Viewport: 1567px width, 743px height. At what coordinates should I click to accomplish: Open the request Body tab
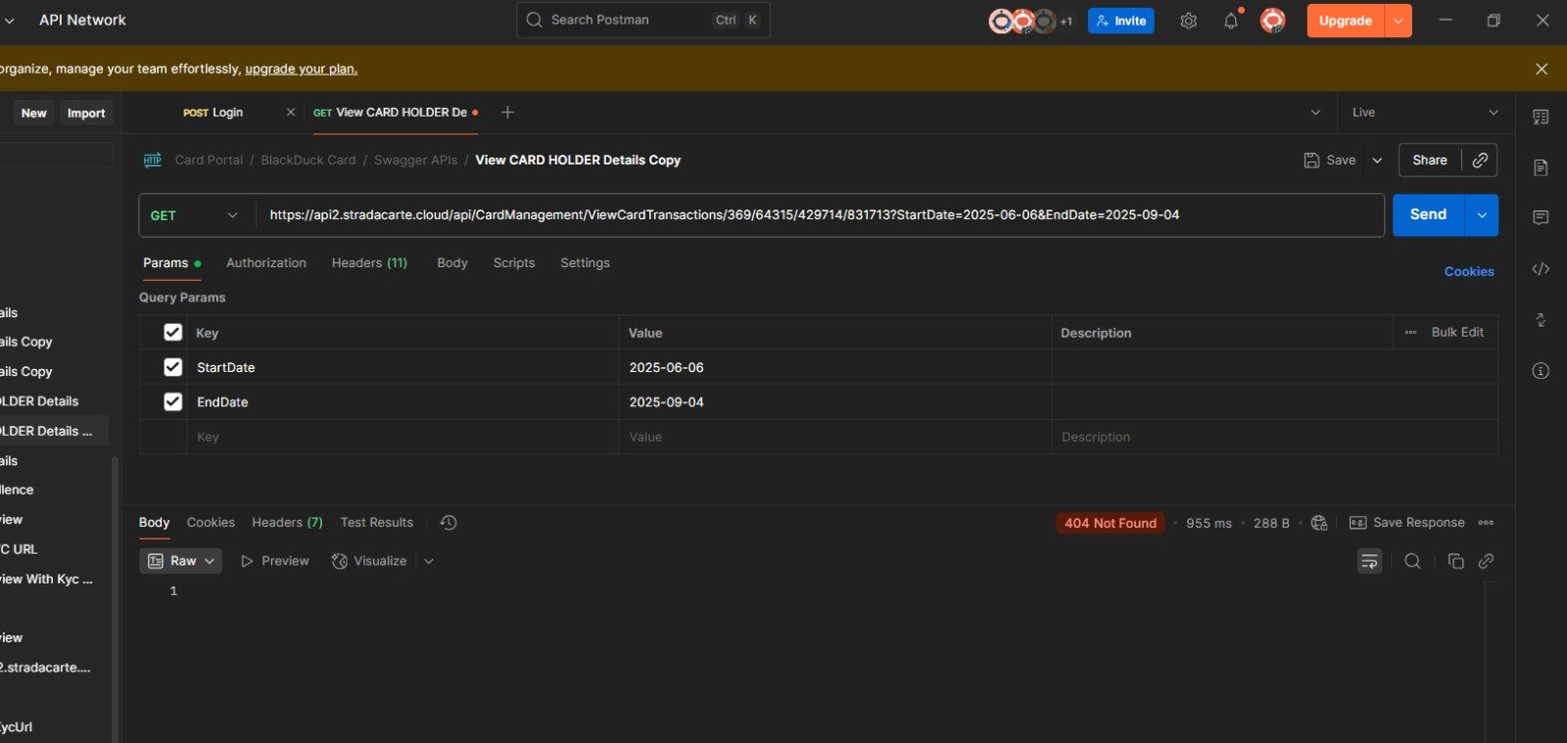[x=452, y=262]
